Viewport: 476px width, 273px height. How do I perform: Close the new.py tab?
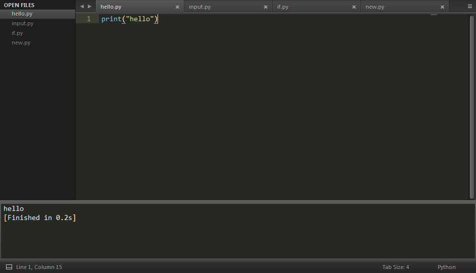(442, 7)
